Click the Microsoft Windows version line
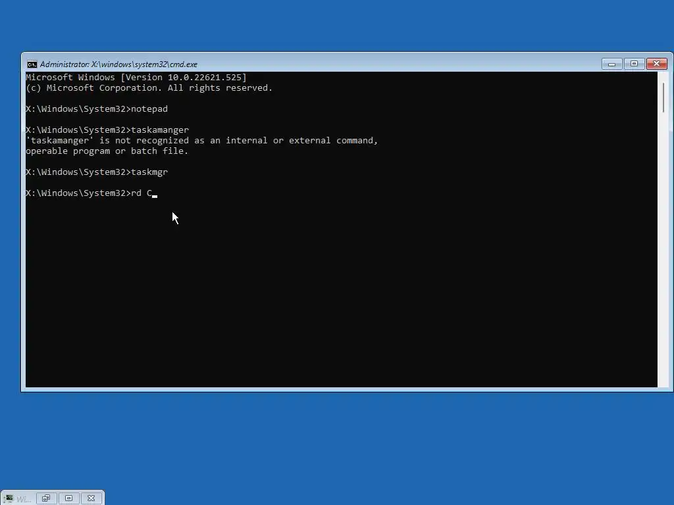This screenshot has width=674, height=505. click(136, 78)
